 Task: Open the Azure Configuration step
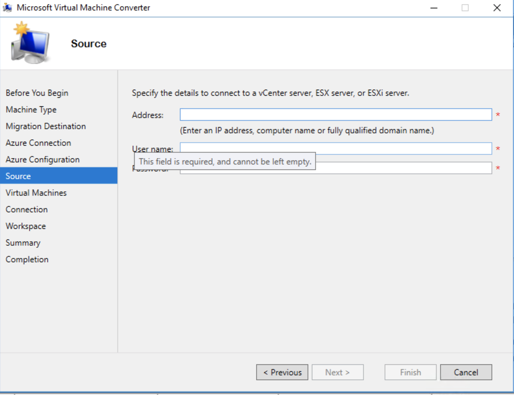[x=42, y=160]
